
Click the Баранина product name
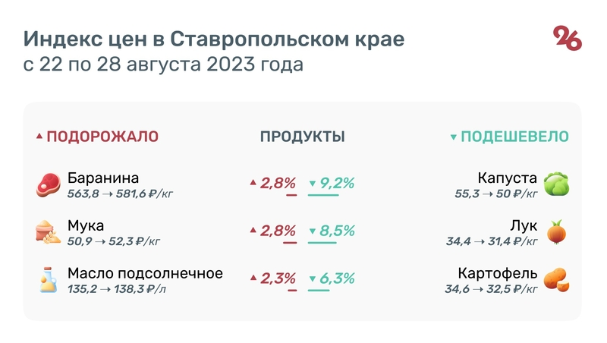pyautogui.click(x=103, y=178)
